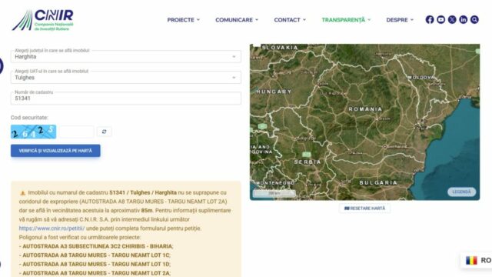Open the LinkedIn social icon
This screenshot has width=492, height=277.
click(463, 20)
